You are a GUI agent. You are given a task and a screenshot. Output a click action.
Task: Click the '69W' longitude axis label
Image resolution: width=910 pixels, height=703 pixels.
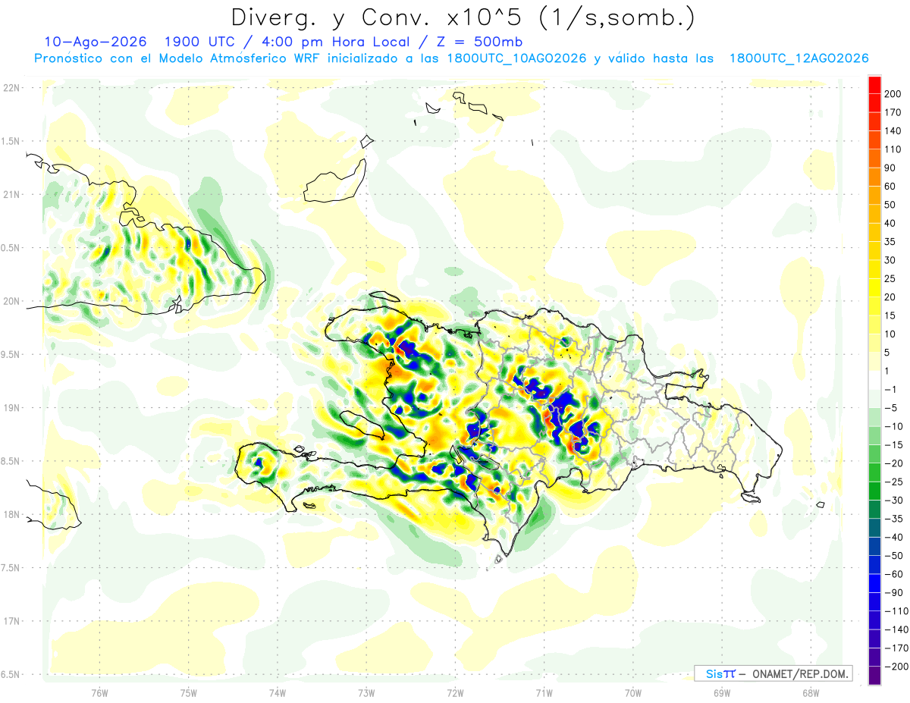click(x=721, y=694)
